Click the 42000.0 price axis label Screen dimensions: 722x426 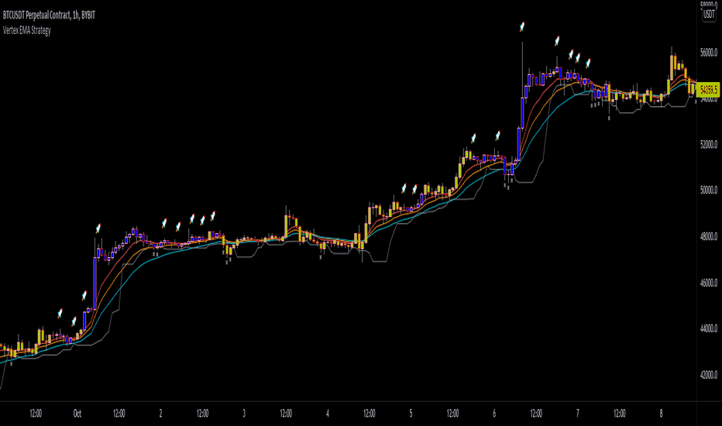point(709,375)
